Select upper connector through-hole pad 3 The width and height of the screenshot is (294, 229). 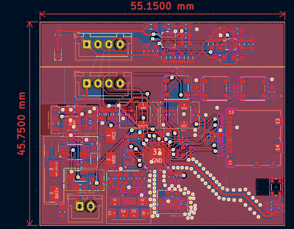109,45
